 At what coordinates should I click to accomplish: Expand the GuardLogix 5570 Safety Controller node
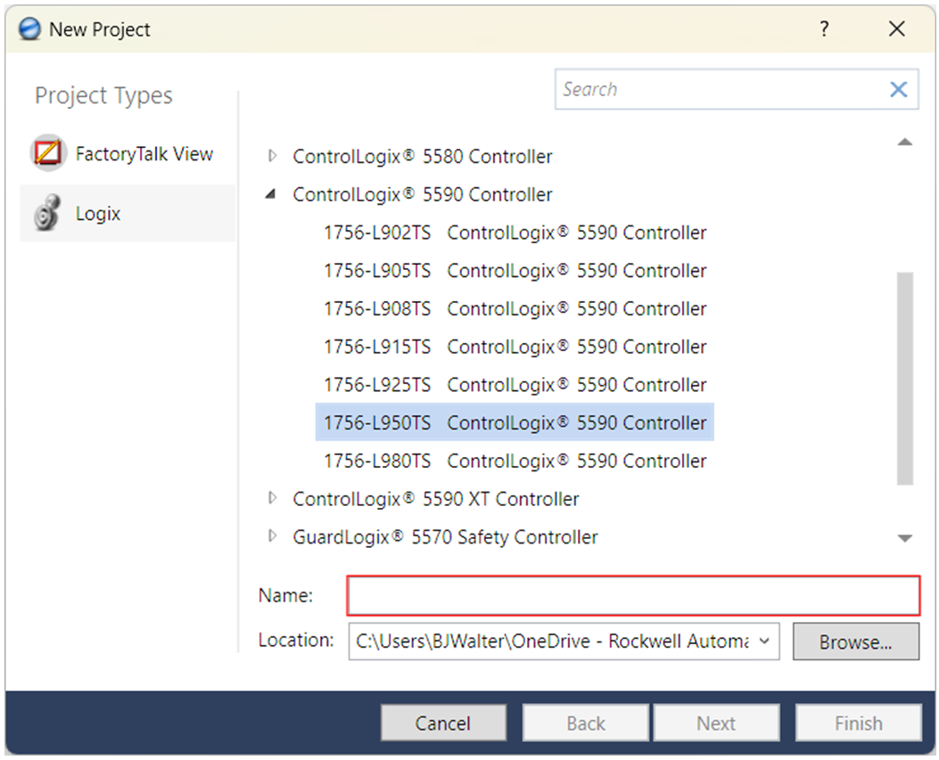[271, 536]
